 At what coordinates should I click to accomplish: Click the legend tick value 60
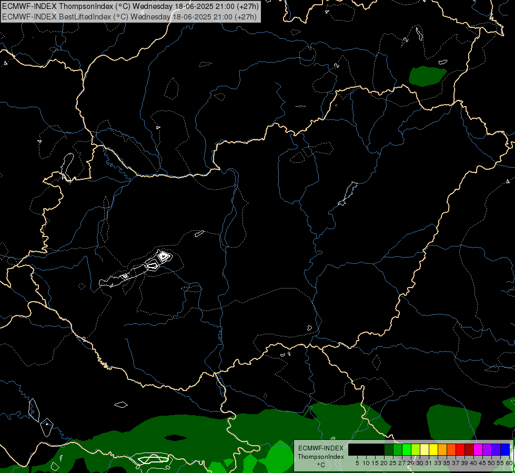[509, 463]
